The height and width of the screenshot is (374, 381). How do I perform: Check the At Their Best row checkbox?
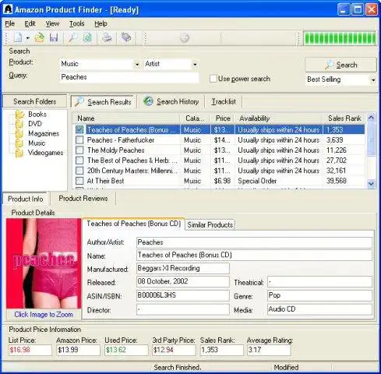point(79,181)
